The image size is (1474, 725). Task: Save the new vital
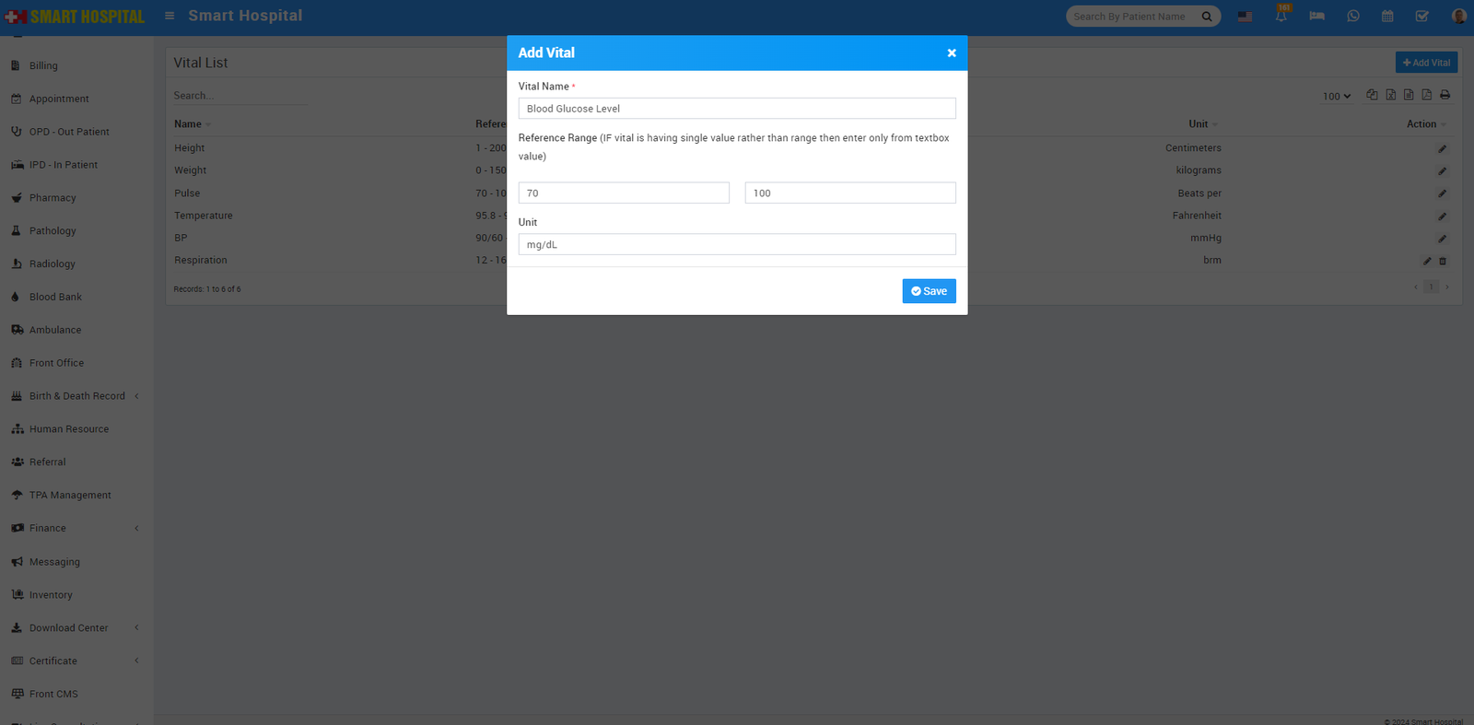click(929, 291)
